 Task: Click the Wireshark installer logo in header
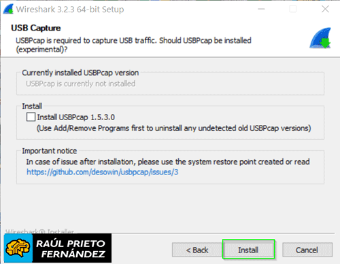[320, 38]
